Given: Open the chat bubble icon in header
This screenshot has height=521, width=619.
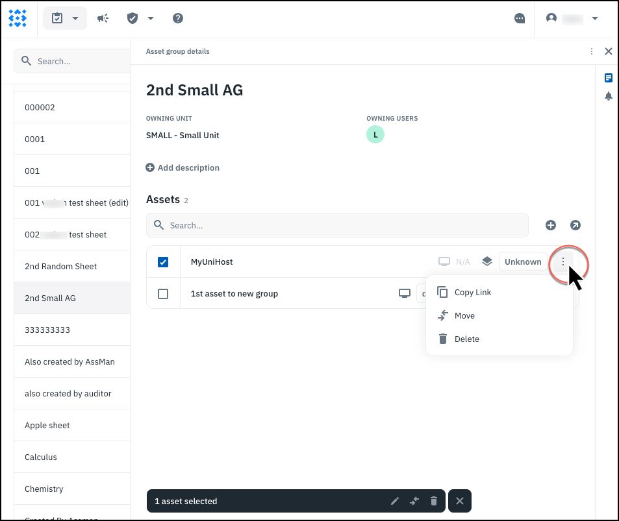Looking at the screenshot, I should (x=520, y=18).
